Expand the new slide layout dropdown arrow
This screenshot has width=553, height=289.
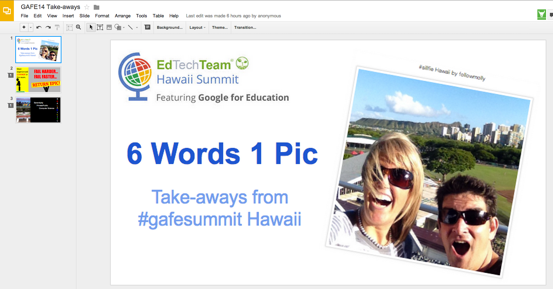click(x=31, y=27)
